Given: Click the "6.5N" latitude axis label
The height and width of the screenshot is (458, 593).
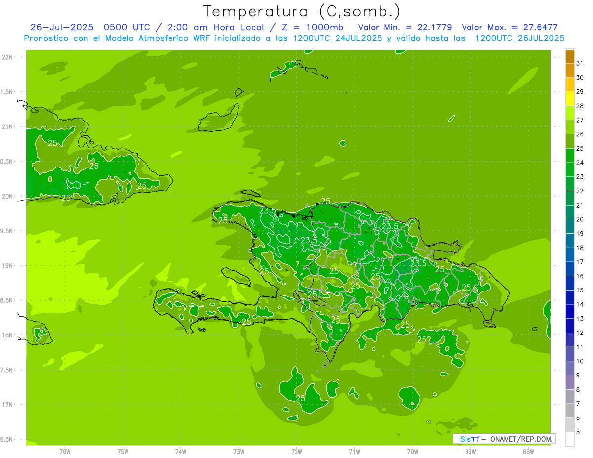Looking at the screenshot, I should [x=7, y=440].
